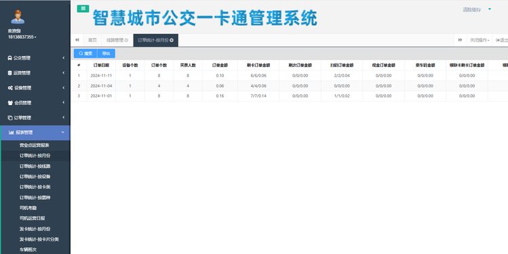Close the 订单统计-按月份 tab with its x icon
508x254 pixels.
coord(172,40)
